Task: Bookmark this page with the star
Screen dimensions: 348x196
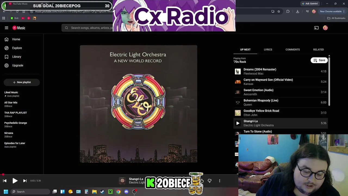Action: click(279, 11)
